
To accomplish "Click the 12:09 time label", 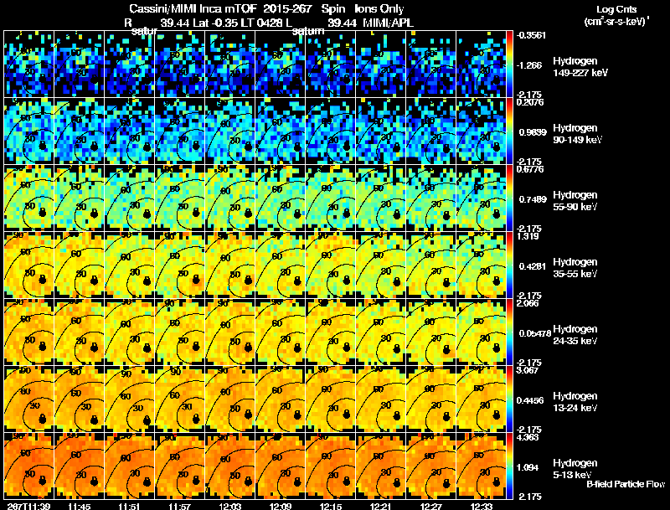I will (281, 507).
